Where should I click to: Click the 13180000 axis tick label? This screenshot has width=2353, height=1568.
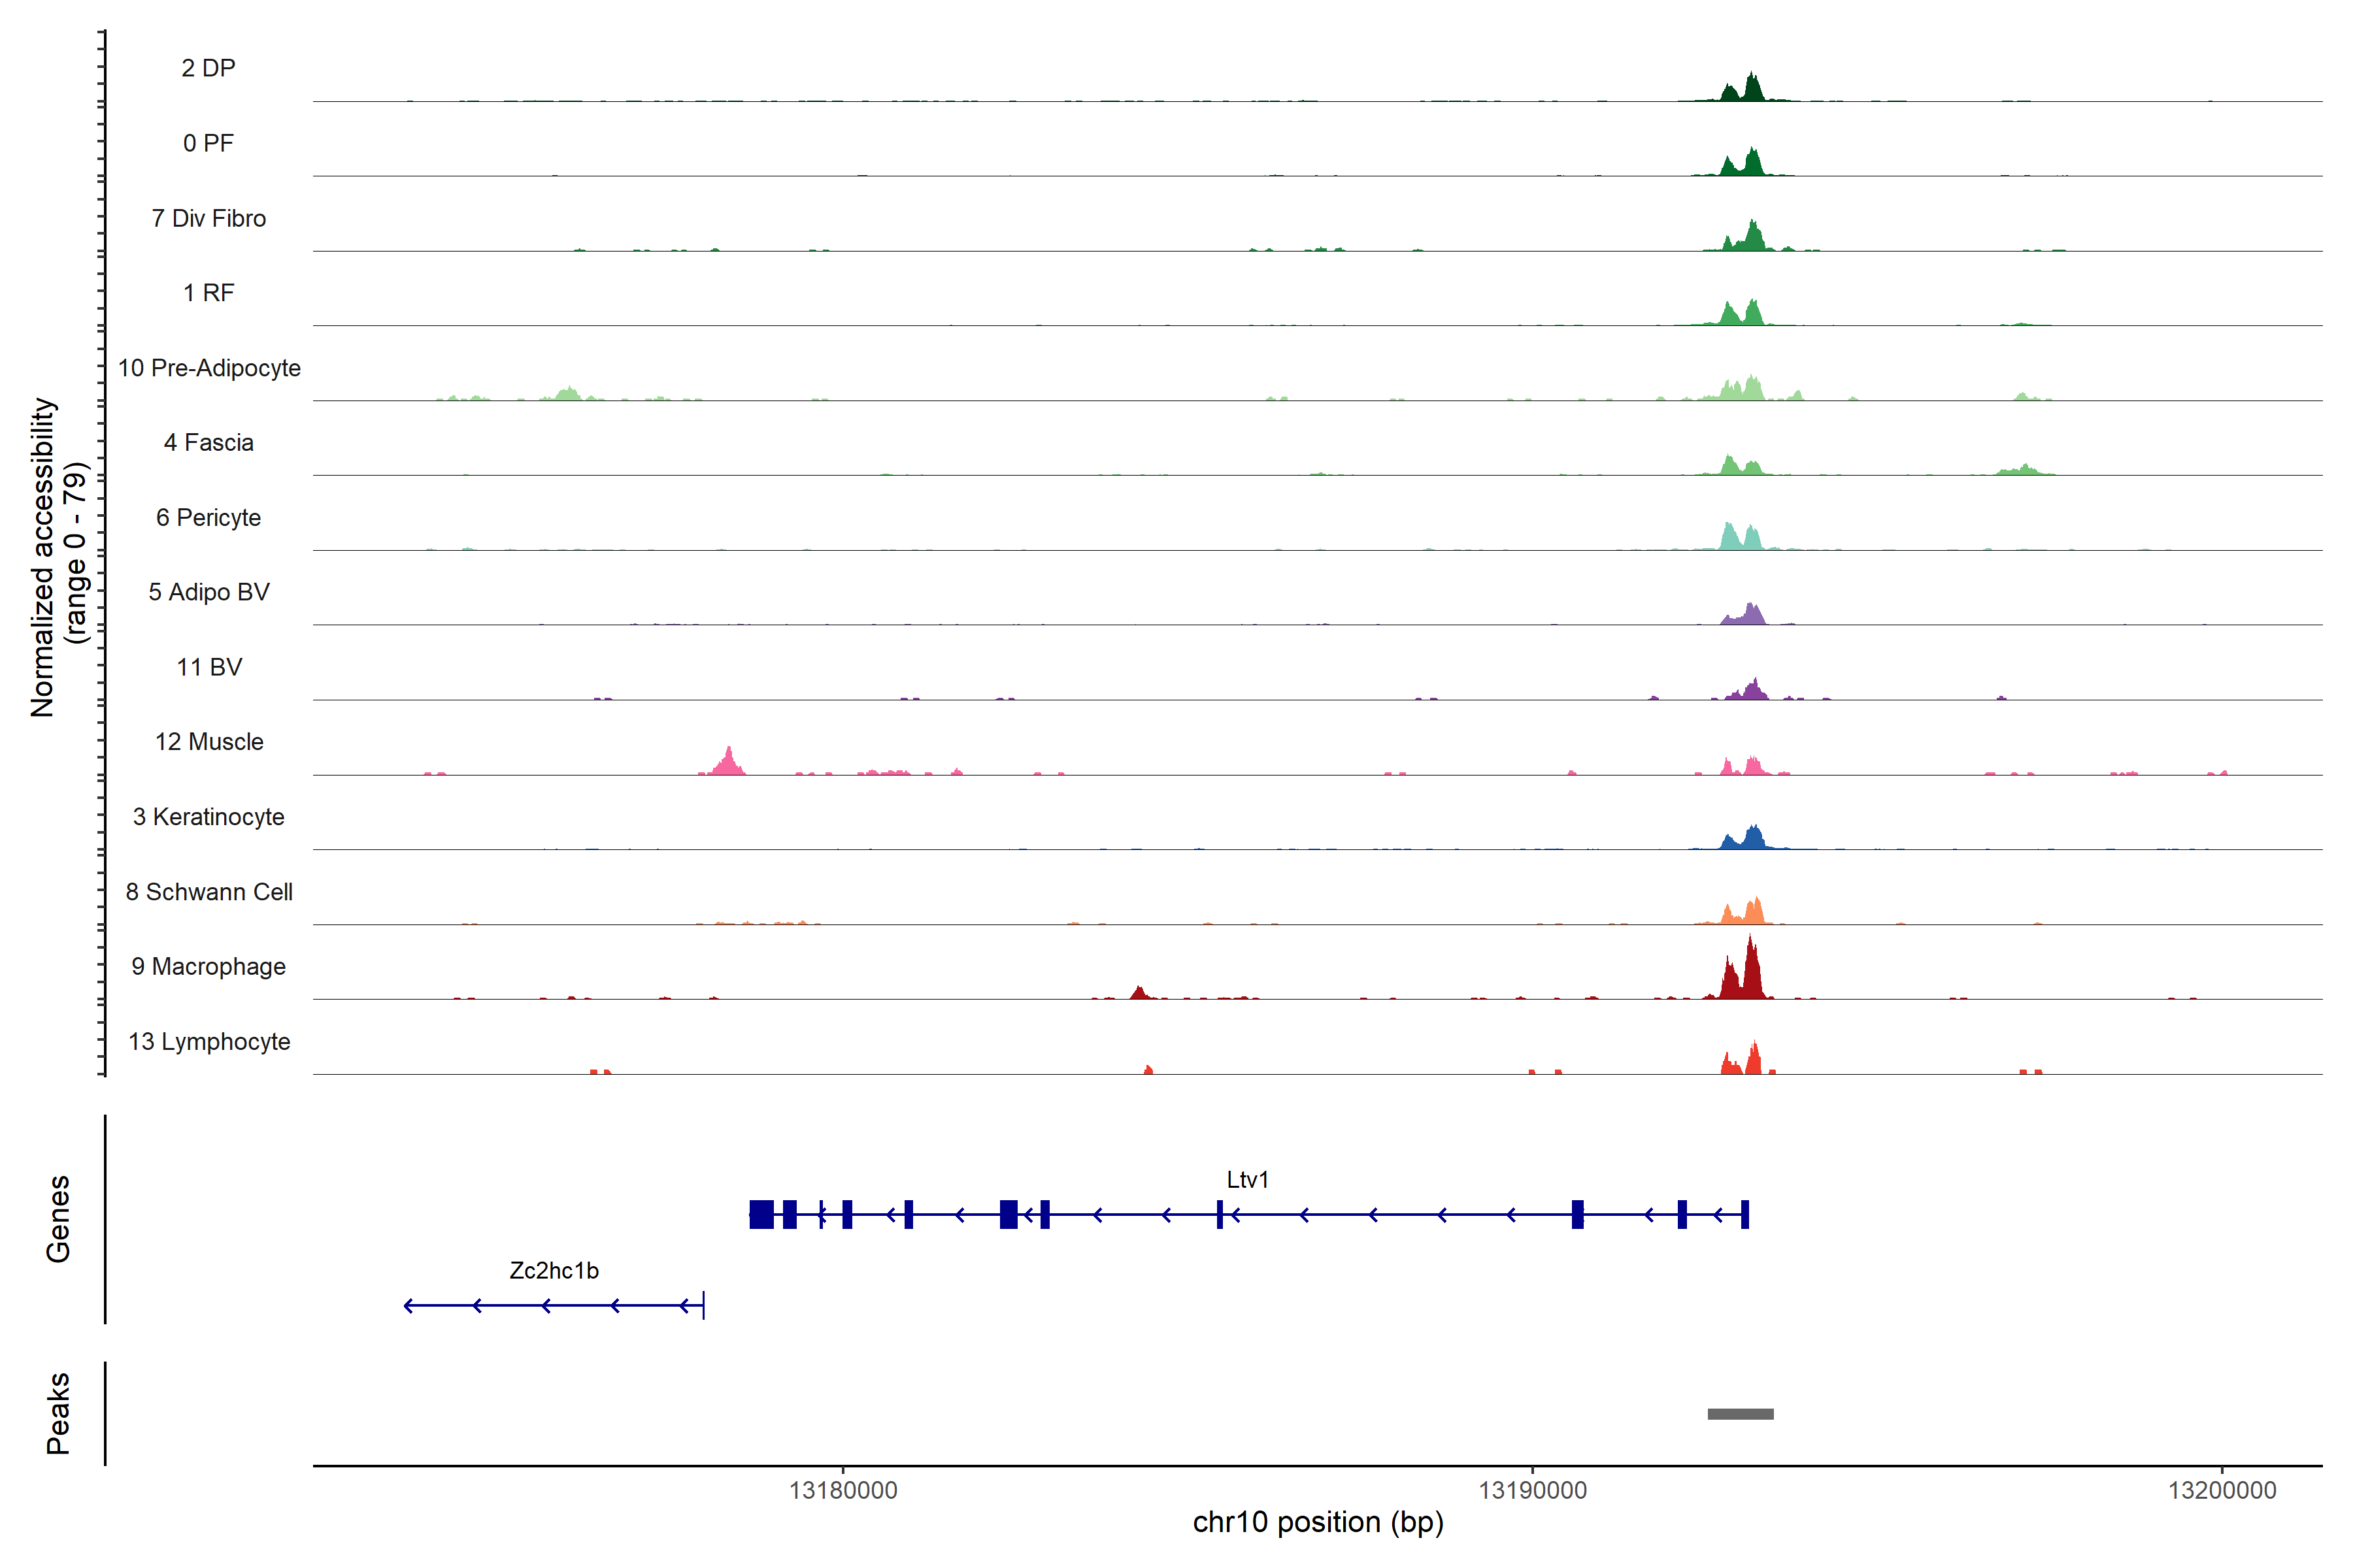click(x=843, y=1490)
